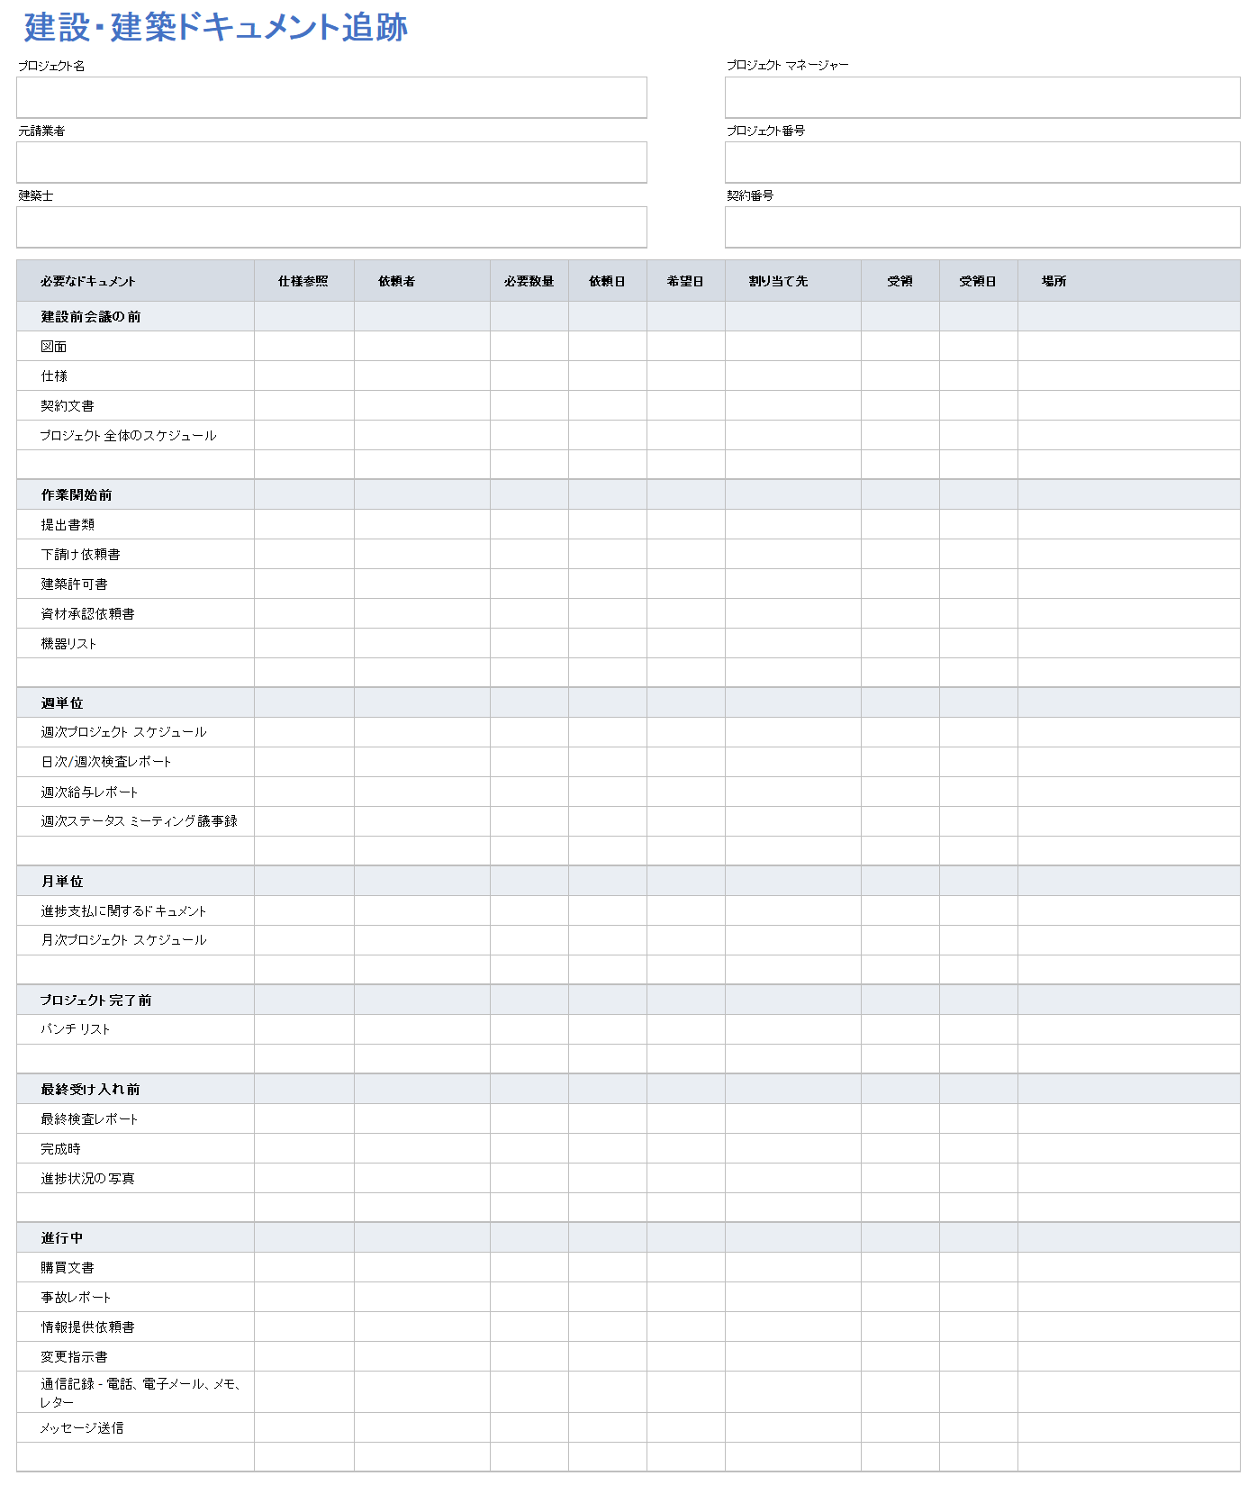The image size is (1257, 1485).
Task: Select the 必要なドキュメント column header
Action: [x=136, y=281]
